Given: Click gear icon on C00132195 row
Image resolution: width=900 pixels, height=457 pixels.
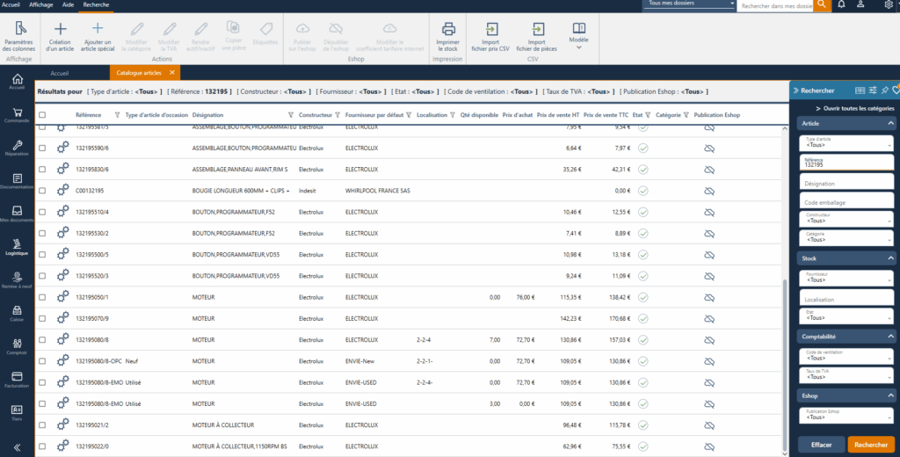Looking at the screenshot, I should (62, 190).
